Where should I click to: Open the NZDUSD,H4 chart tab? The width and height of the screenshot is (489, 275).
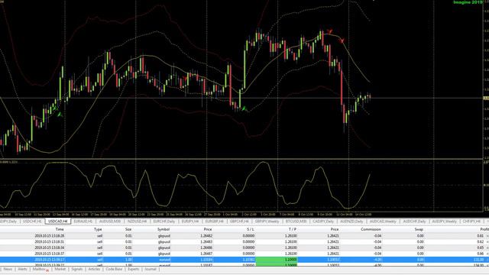click(137, 222)
